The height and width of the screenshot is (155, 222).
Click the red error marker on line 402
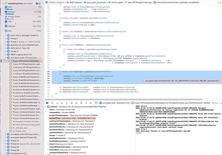coord(143,81)
